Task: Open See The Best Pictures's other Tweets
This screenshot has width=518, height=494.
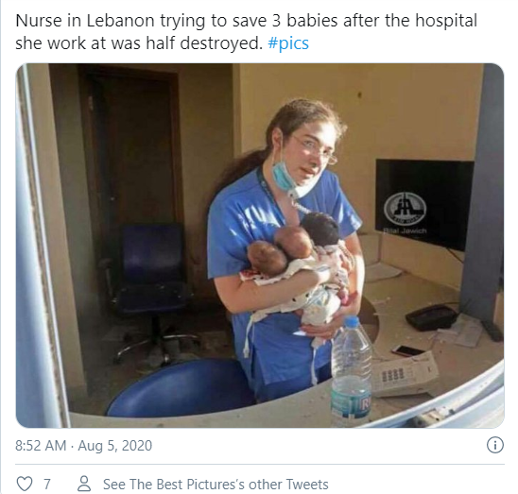Action: (x=216, y=485)
